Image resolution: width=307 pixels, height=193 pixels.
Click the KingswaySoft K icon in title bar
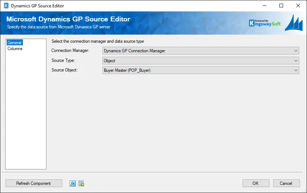[6, 6]
